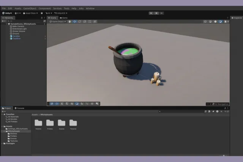Click the Hierarchy search field
The width and height of the screenshot is (243, 162).
click(x=25, y=21)
